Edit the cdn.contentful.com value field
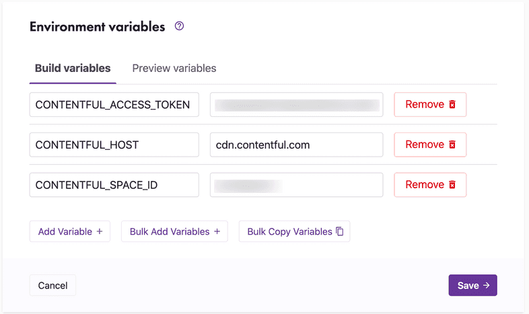Image resolution: width=529 pixels, height=314 pixels. pos(296,145)
